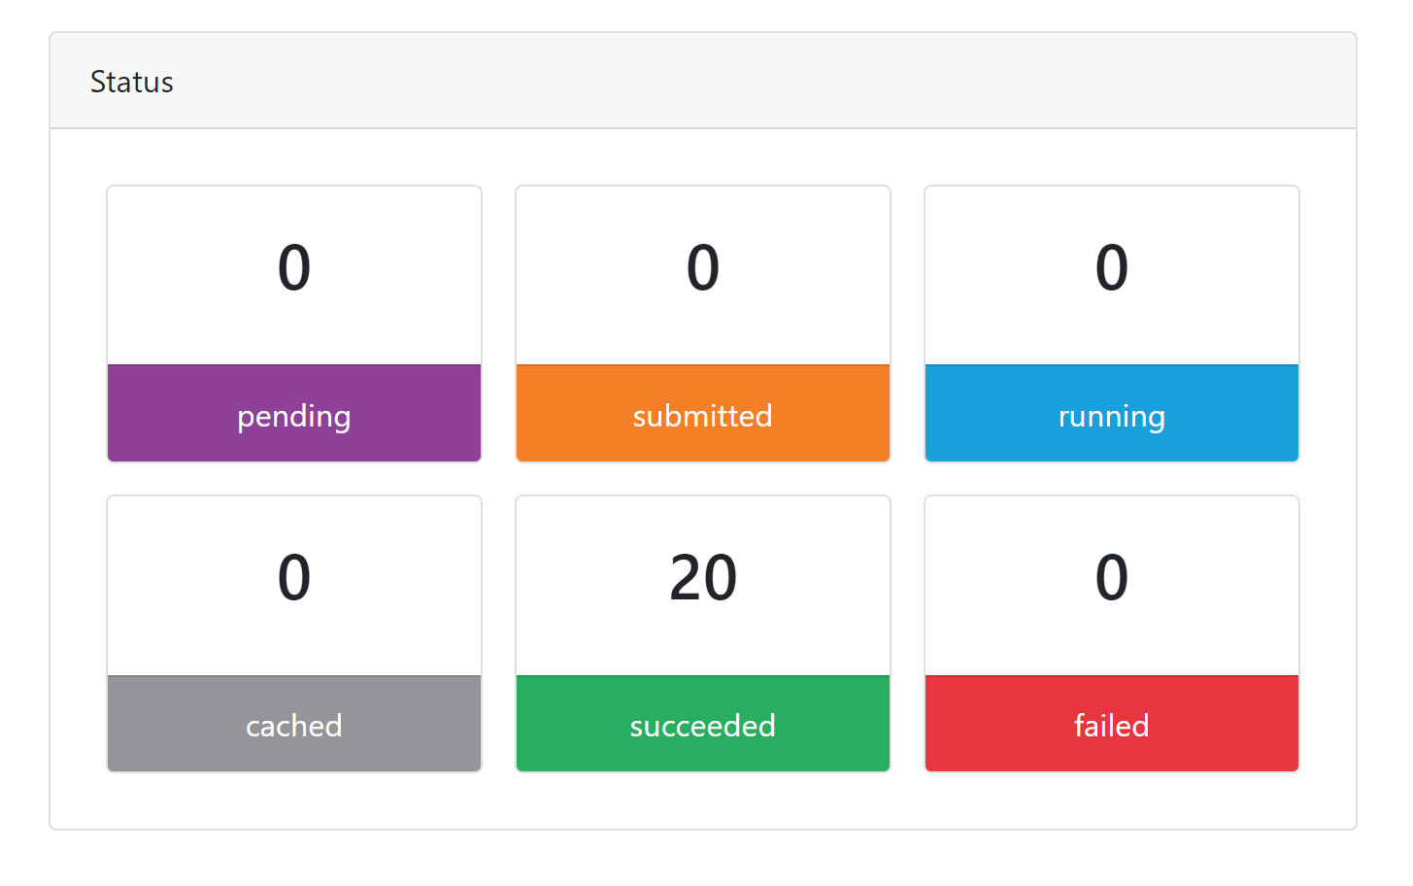
Task: Click the orange submitted label
Action: [703, 414]
